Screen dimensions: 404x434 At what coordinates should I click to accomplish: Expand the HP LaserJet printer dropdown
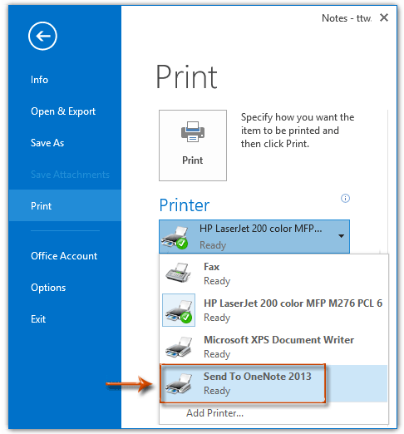[254, 236]
